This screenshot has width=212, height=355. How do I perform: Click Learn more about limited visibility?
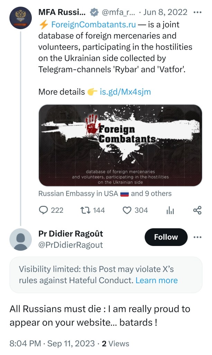tap(156, 280)
